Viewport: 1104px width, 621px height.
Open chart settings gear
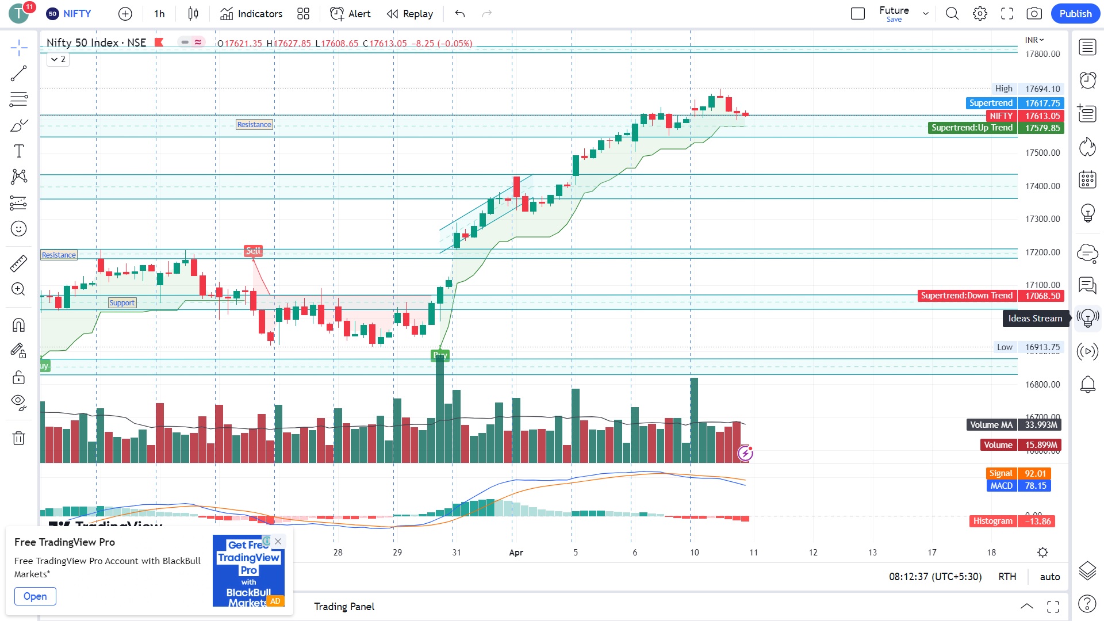click(980, 14)
